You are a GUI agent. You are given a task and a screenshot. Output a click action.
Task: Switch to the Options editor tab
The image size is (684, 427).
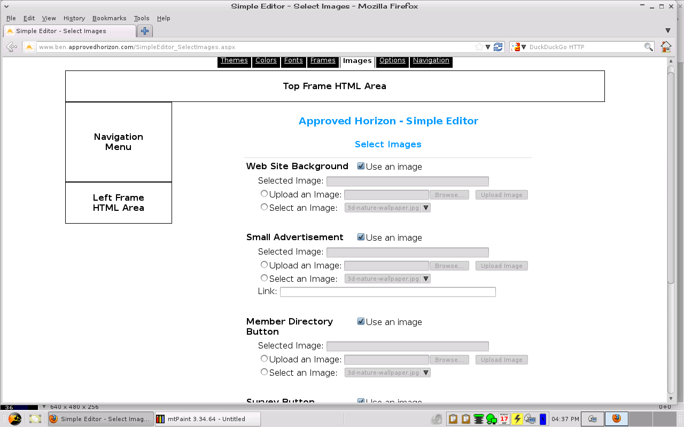(392, 61)
